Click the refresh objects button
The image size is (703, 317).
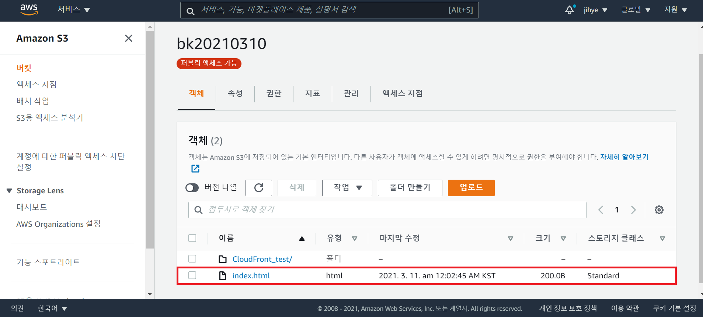259,188
